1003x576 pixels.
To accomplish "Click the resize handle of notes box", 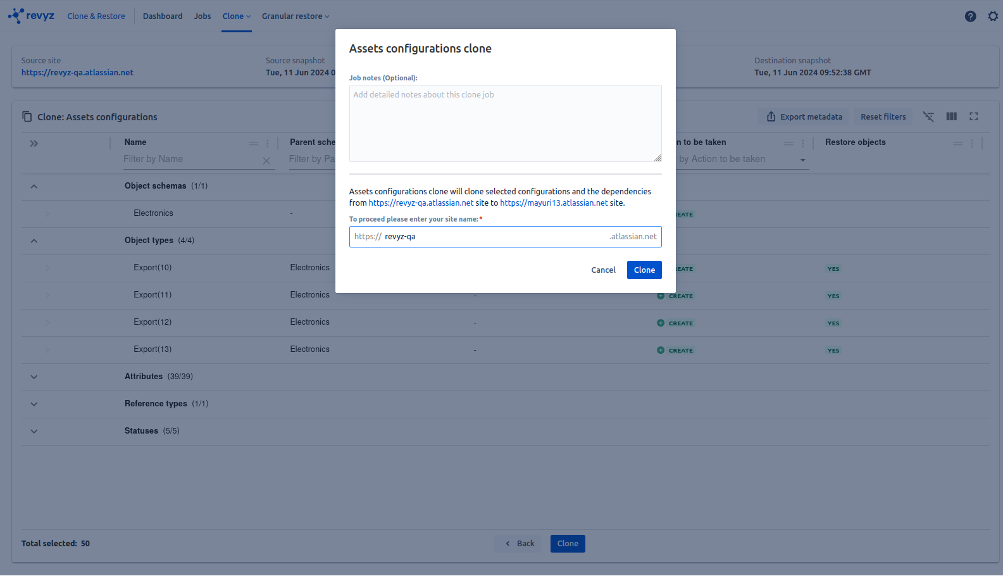I will click(657, 158).
